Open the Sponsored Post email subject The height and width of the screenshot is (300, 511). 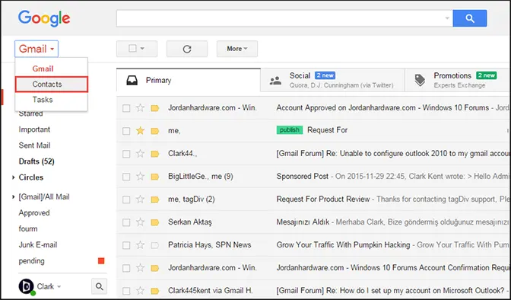303,177
